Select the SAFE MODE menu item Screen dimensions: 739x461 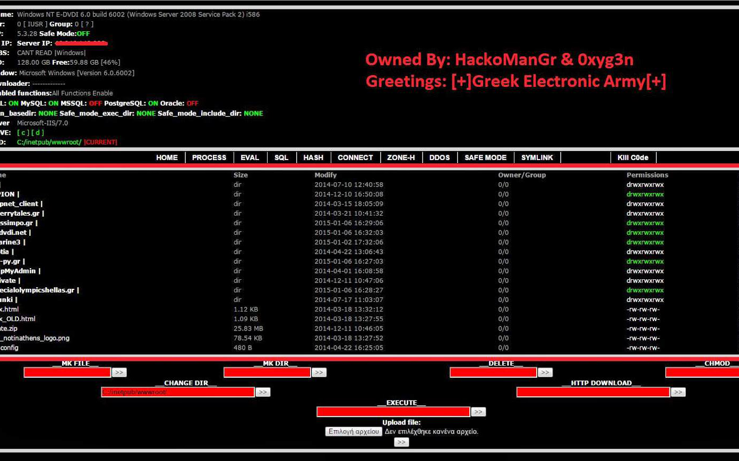(485, 157)
